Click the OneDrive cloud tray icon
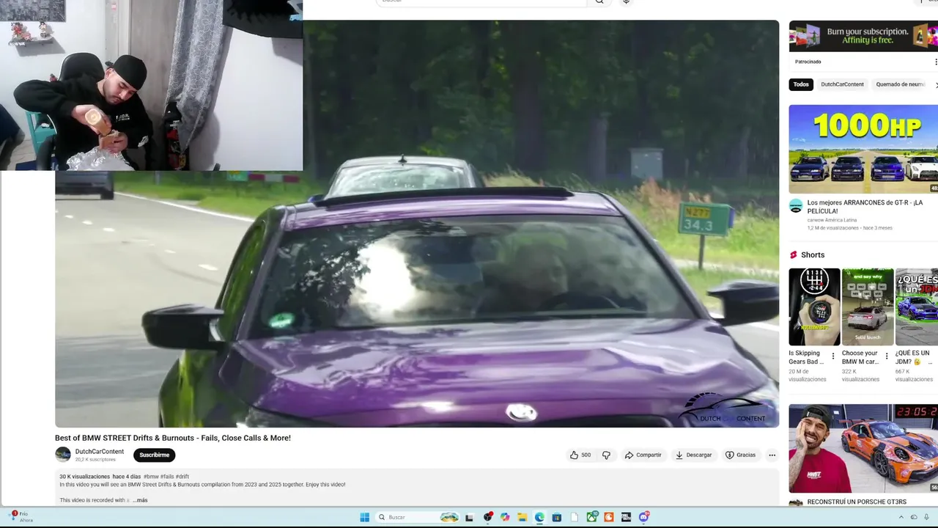The height and width of the screenshot is (528, 938). (914, 517)
